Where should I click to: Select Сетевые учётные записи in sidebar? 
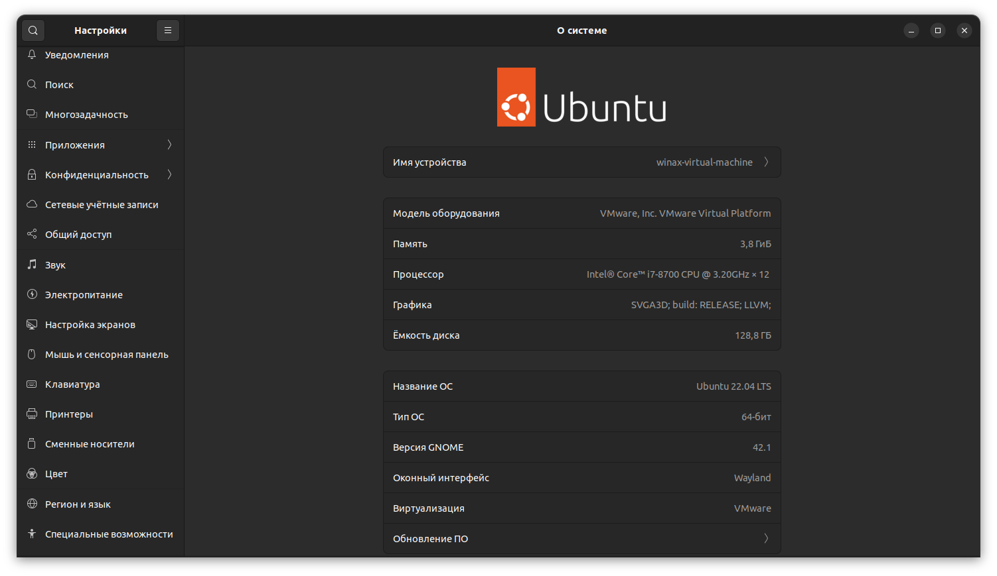point(100,204)
